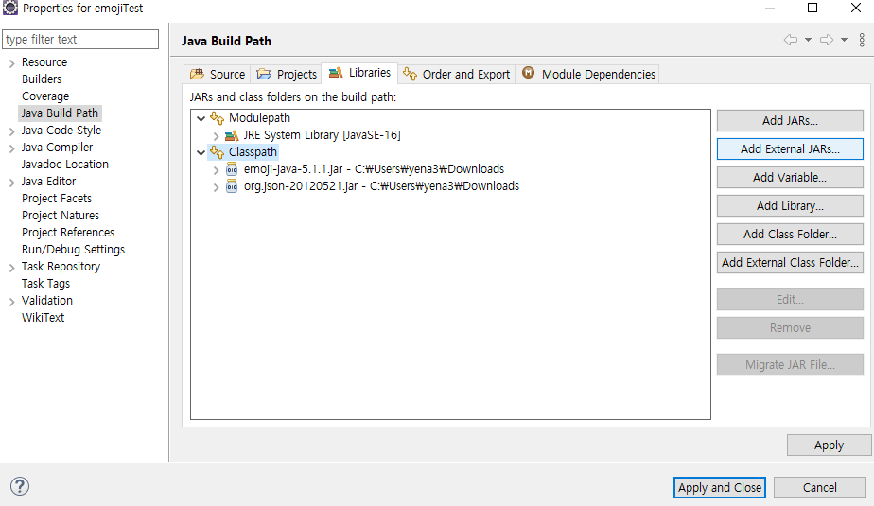Expand the Java Code Style category
The image size is (874, 506).
click(x=11, y=131)
